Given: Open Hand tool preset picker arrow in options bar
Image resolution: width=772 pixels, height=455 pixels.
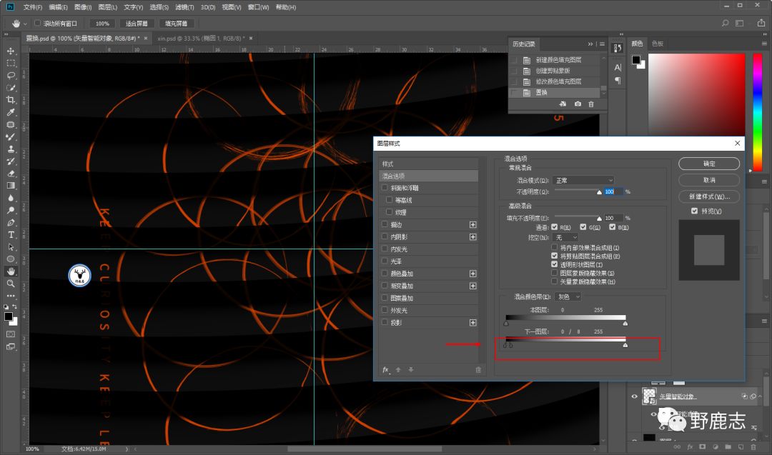Looking at the screenshot, I should tap(25, 24).
